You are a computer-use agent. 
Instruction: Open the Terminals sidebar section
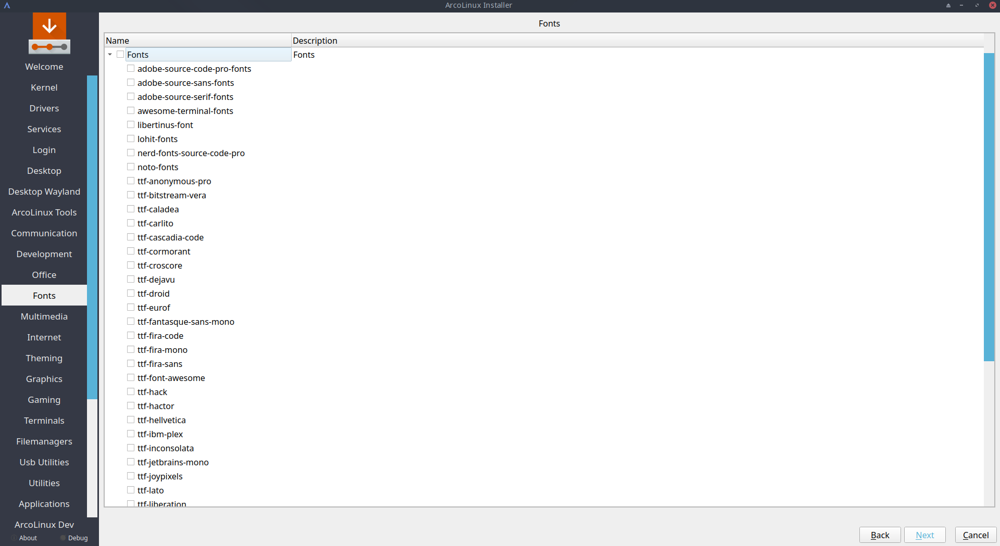coord(44,421)
